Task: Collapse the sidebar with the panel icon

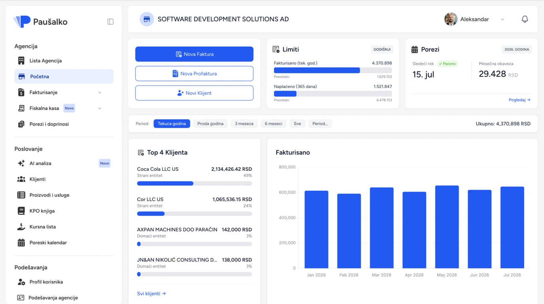Action: point(110,22)
